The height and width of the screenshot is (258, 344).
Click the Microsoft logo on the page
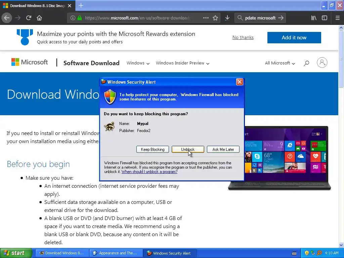(30, 62)
